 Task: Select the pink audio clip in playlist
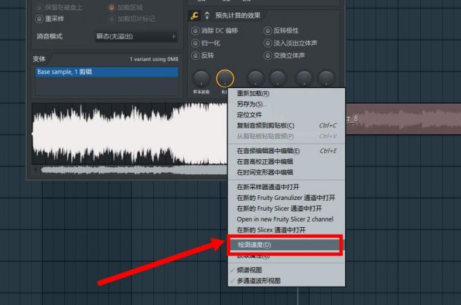point(403,119)
